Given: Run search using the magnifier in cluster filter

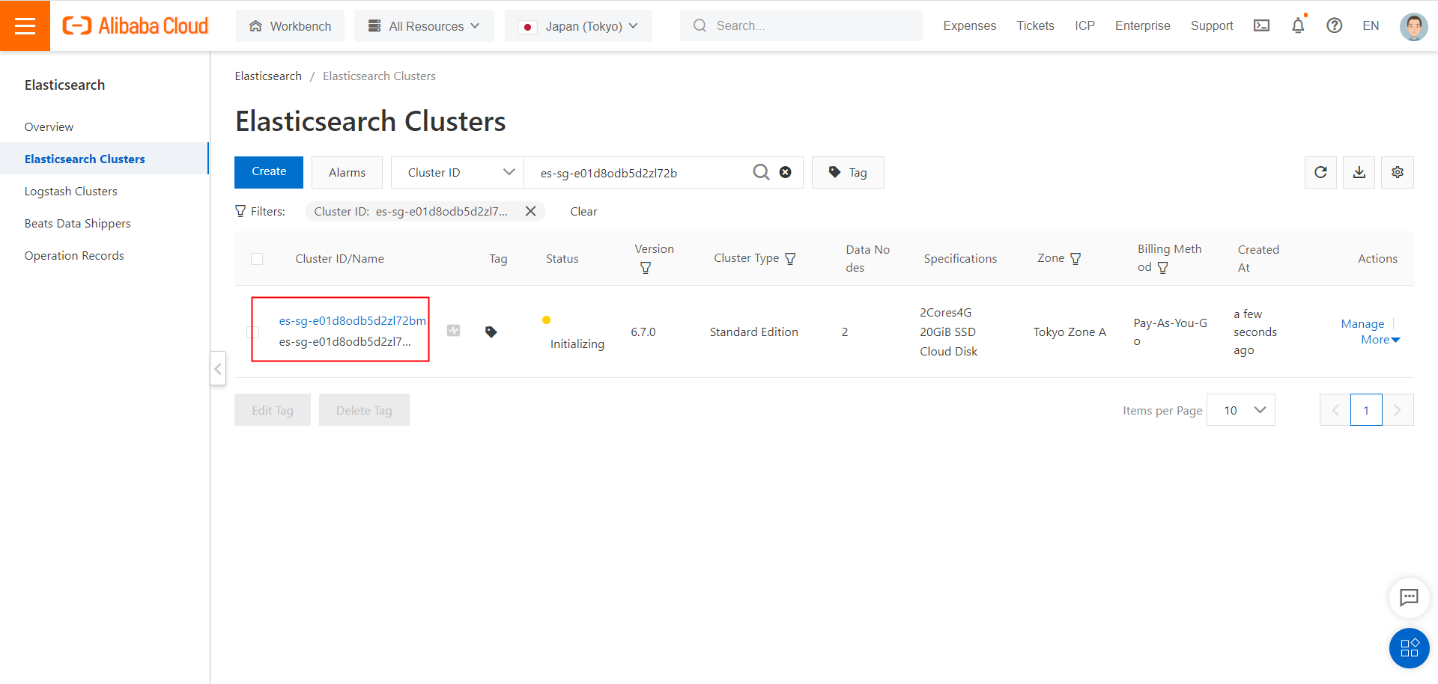Looking at the screenshot, I should tap(761, 172).
